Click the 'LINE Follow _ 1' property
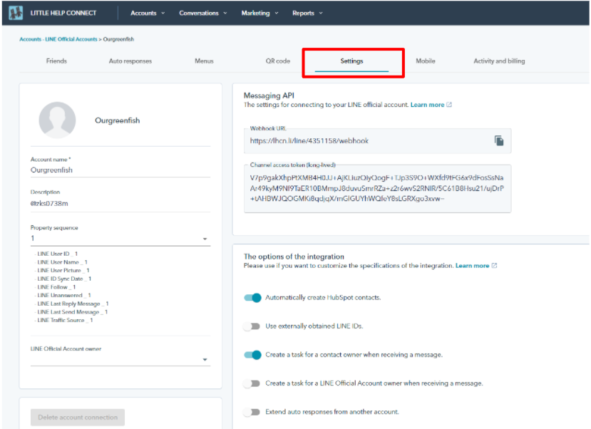Viewport: 591px width, 429px height. coord(56,287)
